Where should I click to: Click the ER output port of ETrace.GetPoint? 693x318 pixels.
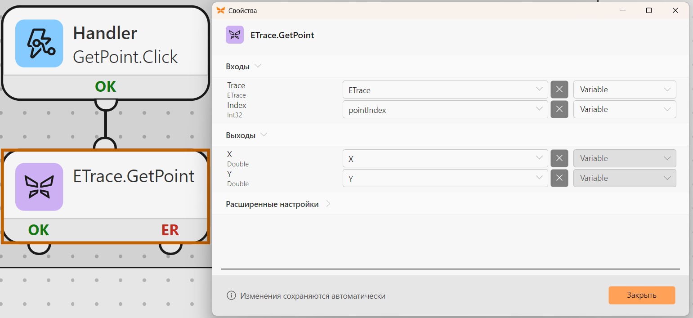pos(170,247)
